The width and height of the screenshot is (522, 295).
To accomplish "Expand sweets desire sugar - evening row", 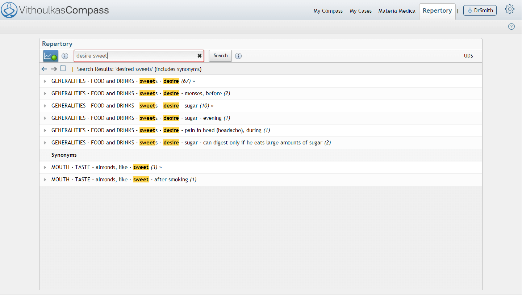I will [x=45, y=118].
